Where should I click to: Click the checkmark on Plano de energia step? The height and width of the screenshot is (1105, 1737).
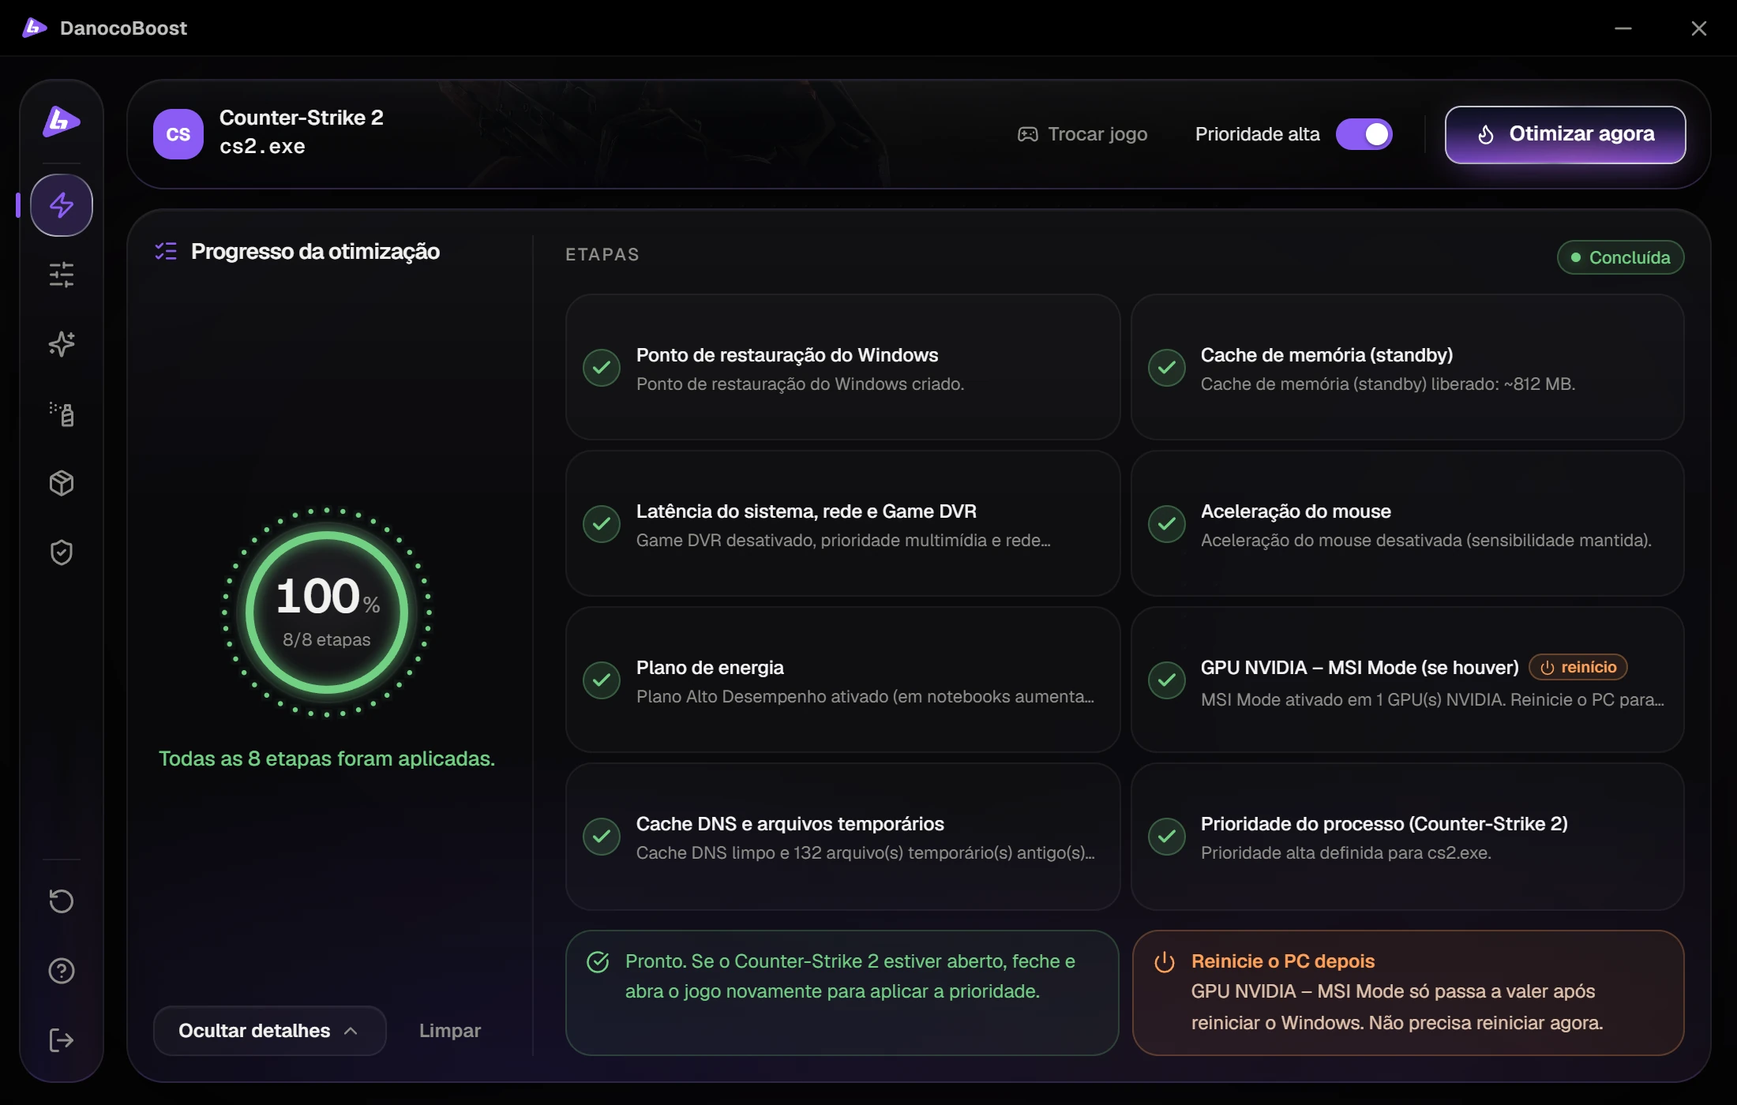602,680
